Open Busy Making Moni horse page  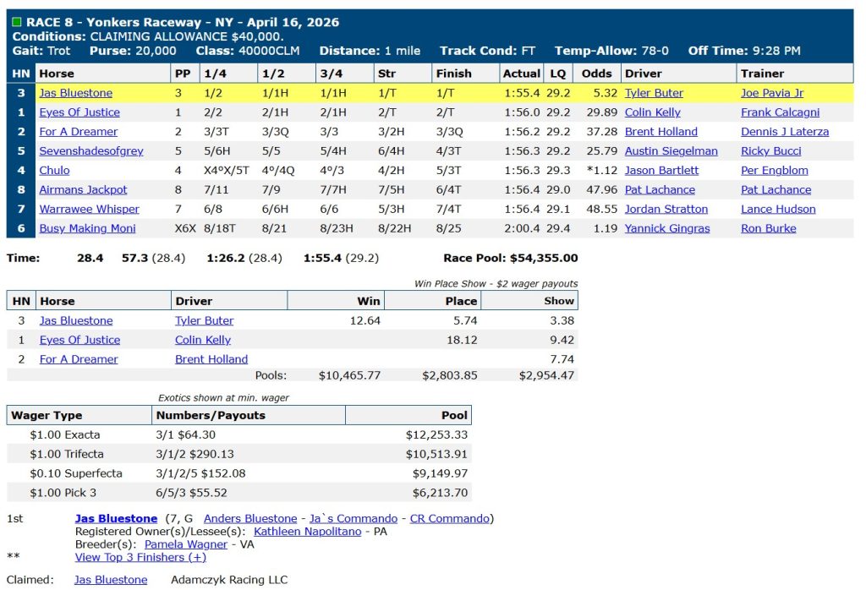[x=87, y=228]
